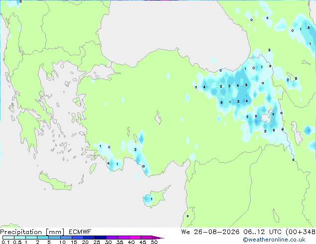Click the above-50 legend arrow tip
The width and height of the screenshot is (316, 244).
tap(158, 238)
